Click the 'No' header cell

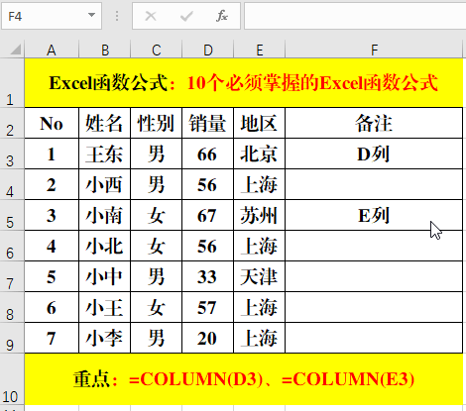52,123
